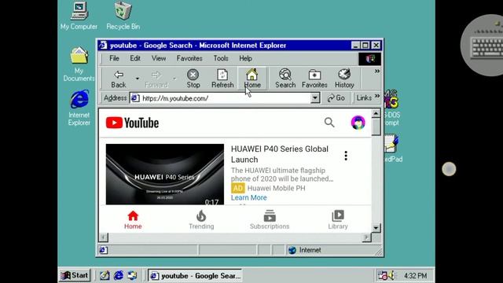Click the Go button
Viewport: 503px width, 283px height.
click(x=336, y=97)
